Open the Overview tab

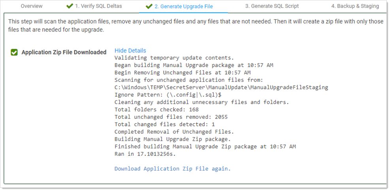click(32, 6)
